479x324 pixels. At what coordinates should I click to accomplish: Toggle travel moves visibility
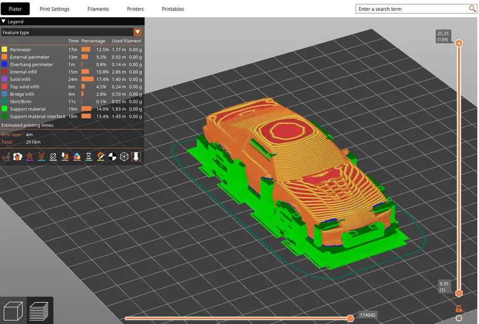[x=7, y=157]
